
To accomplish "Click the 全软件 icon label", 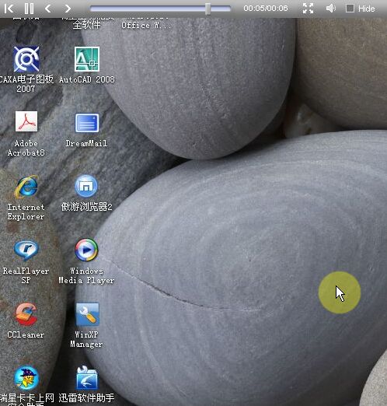I will click(x=86, y=25).
